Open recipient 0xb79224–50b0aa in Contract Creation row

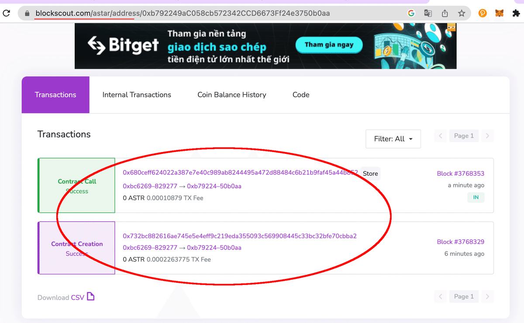coord(214,248)
